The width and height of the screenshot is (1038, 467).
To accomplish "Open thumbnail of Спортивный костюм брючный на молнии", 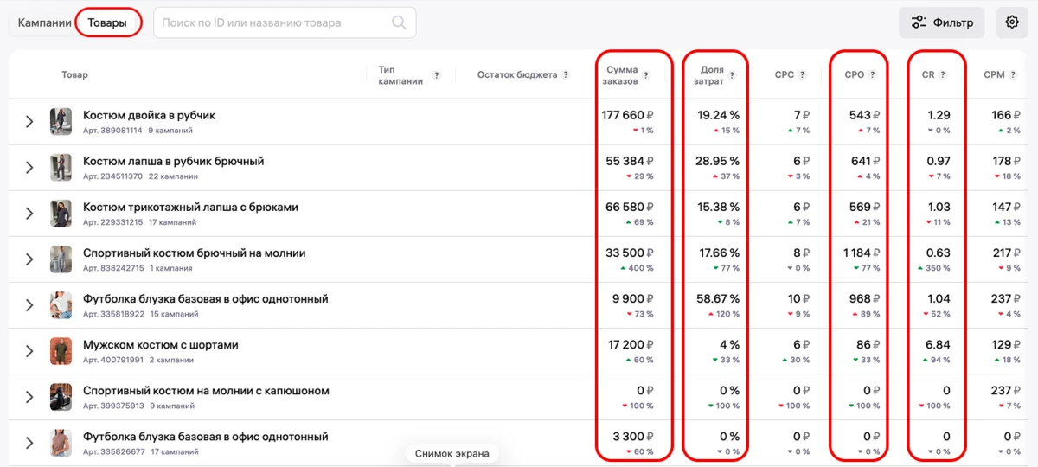I will (61, 259).
